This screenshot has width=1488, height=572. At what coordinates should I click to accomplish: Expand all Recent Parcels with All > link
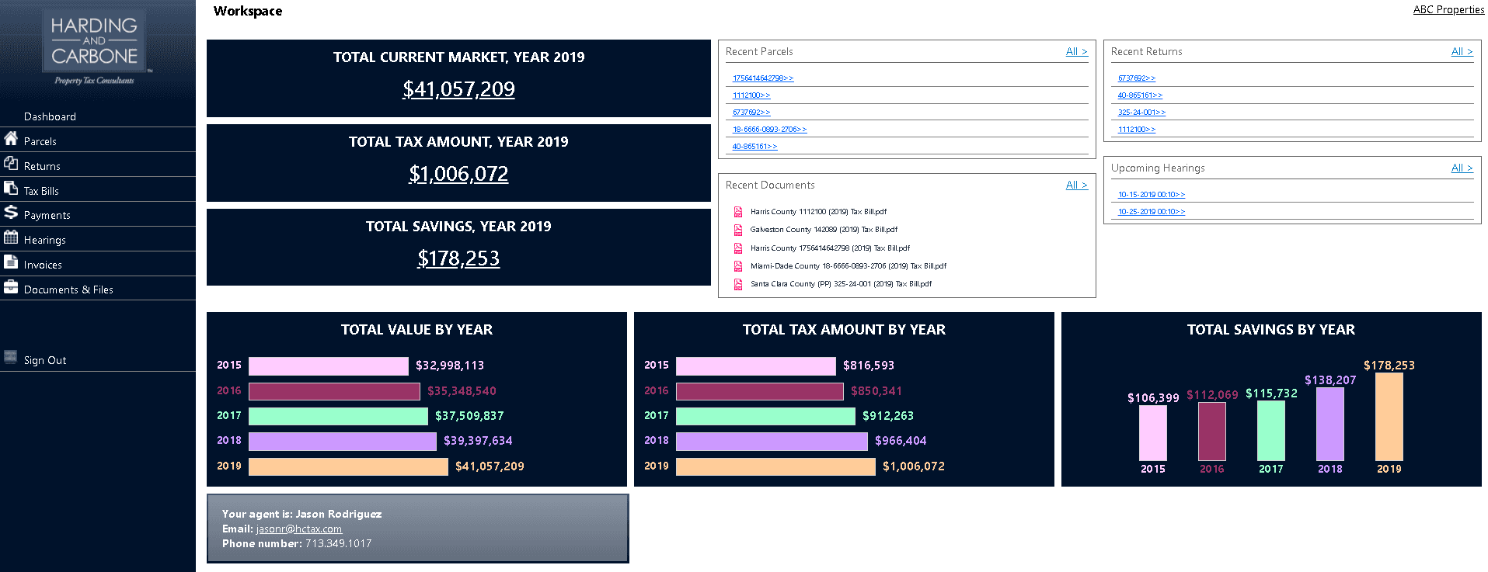point(1076,52)
